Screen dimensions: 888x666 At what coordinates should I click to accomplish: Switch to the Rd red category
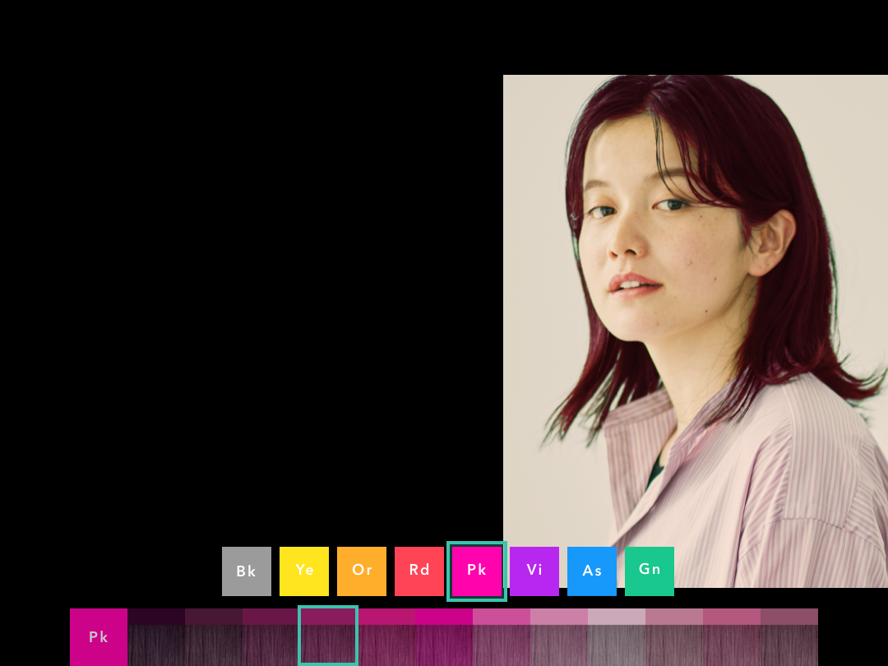pos(419,571)
